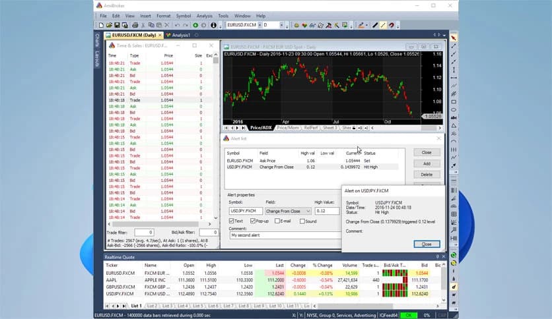Viewport: 552px width, 319px height.
Task: Click the Comment field 'My second alert'
Action: 285,235
